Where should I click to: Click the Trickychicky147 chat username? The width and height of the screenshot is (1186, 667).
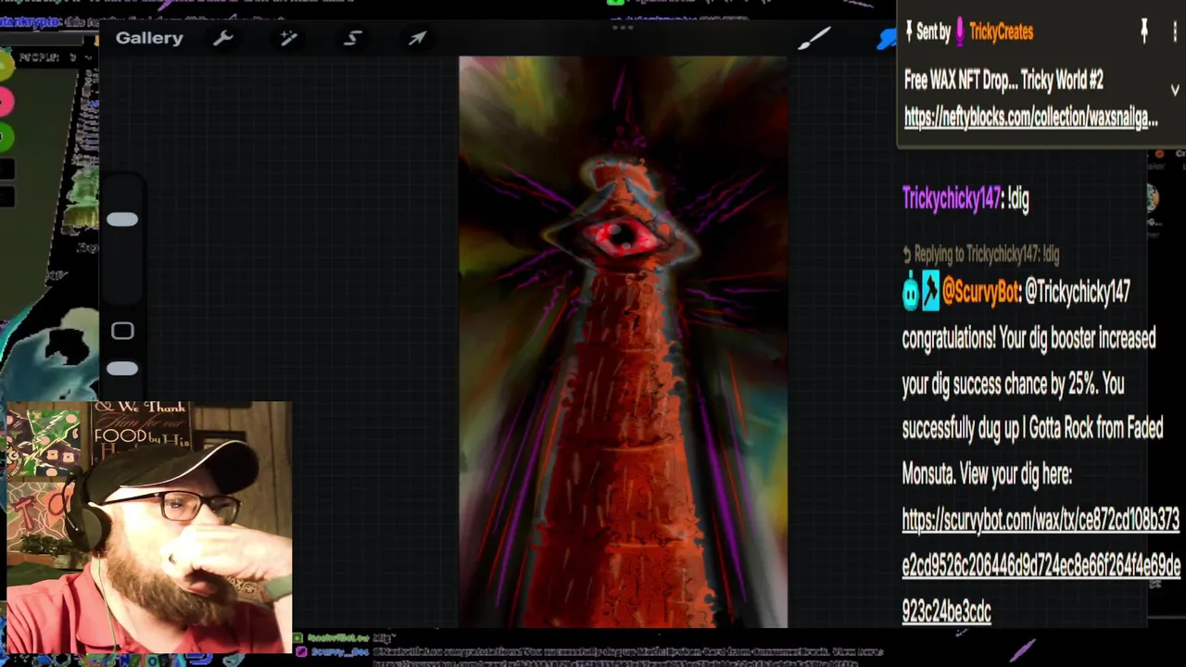[952, 198]
